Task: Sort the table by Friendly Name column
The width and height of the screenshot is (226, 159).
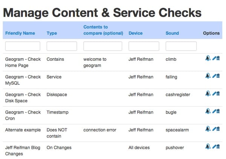Action: coord(20,33)
